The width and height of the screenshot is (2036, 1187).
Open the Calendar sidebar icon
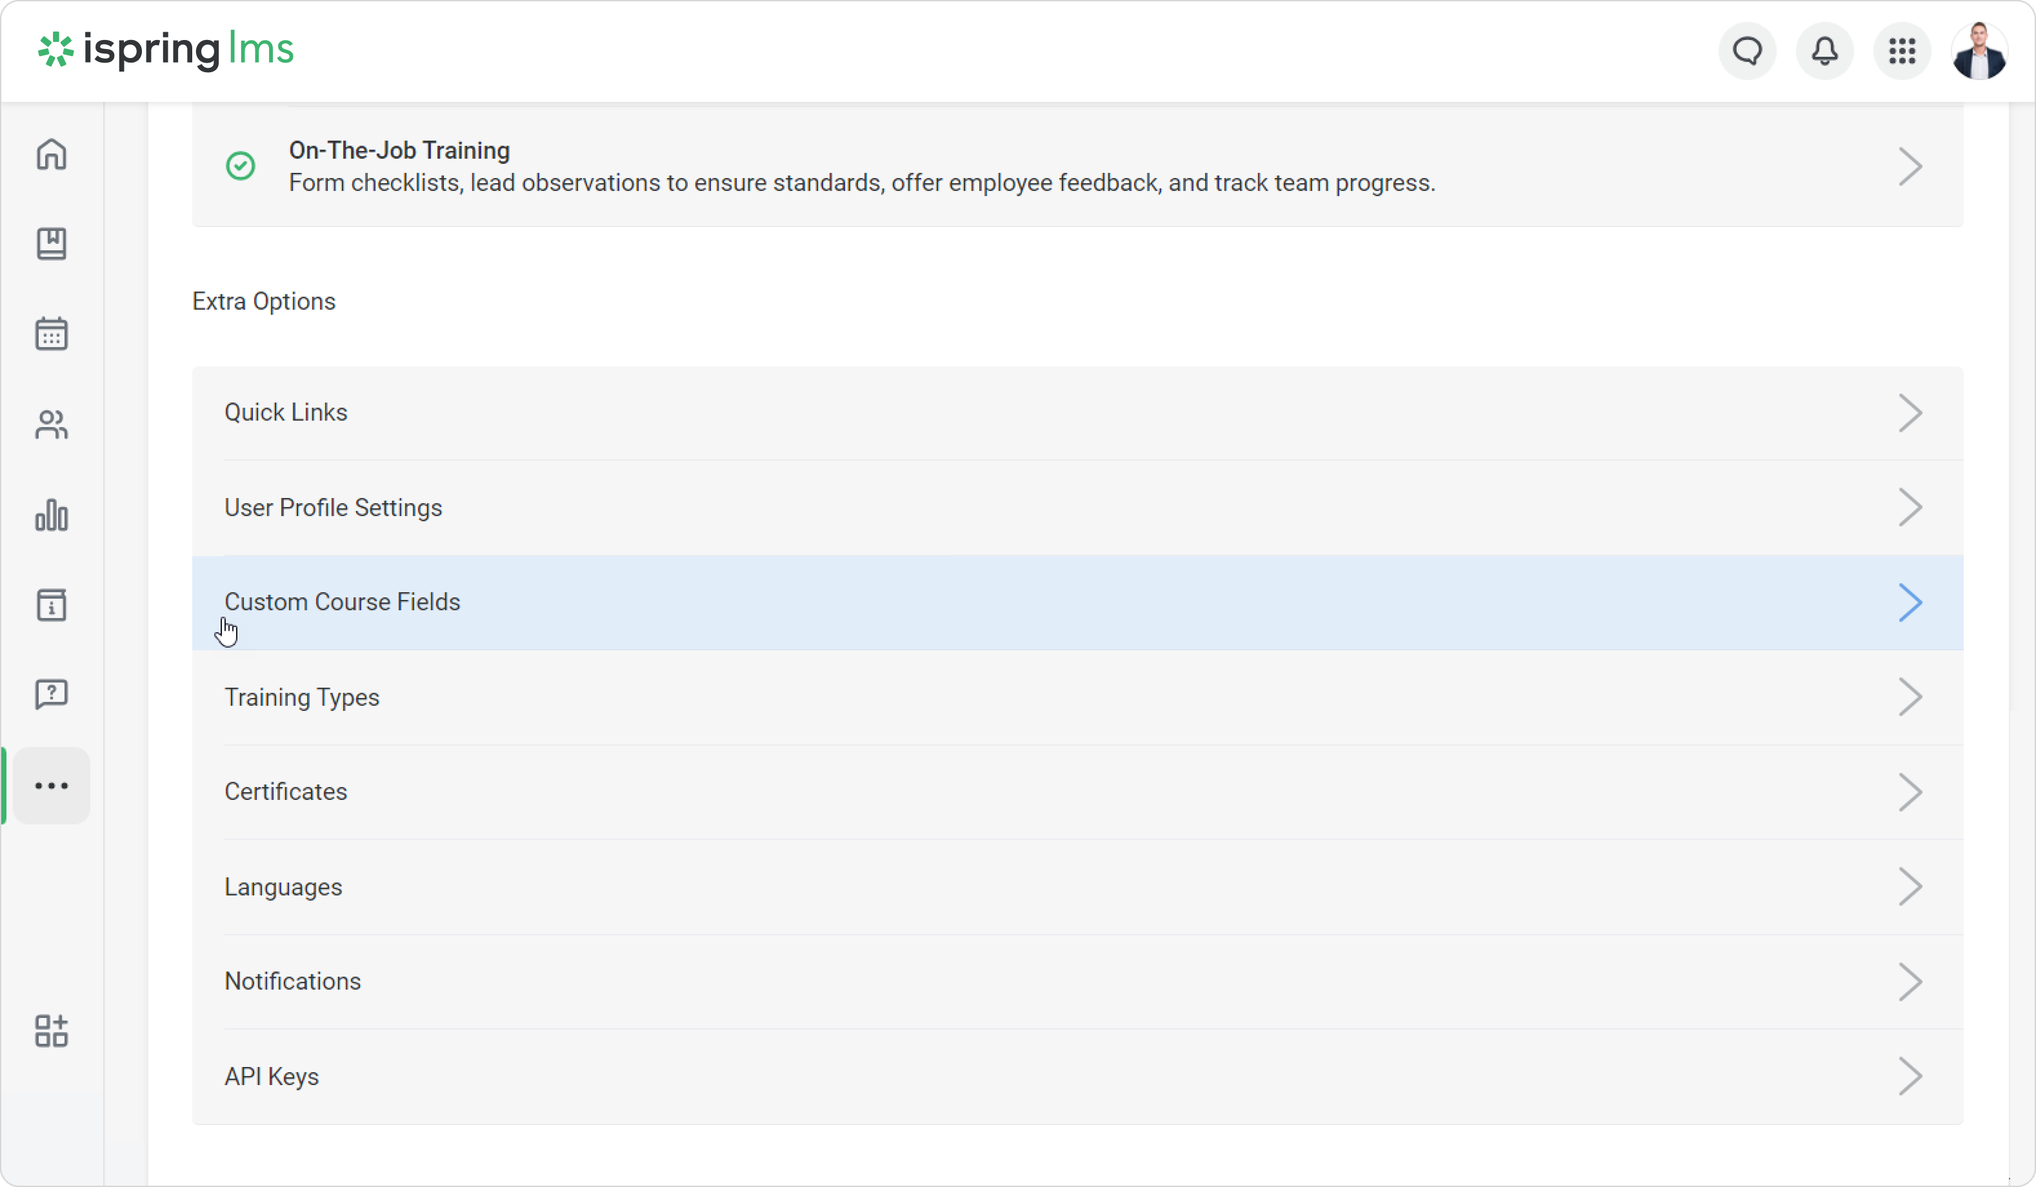(x=52, y=333)
